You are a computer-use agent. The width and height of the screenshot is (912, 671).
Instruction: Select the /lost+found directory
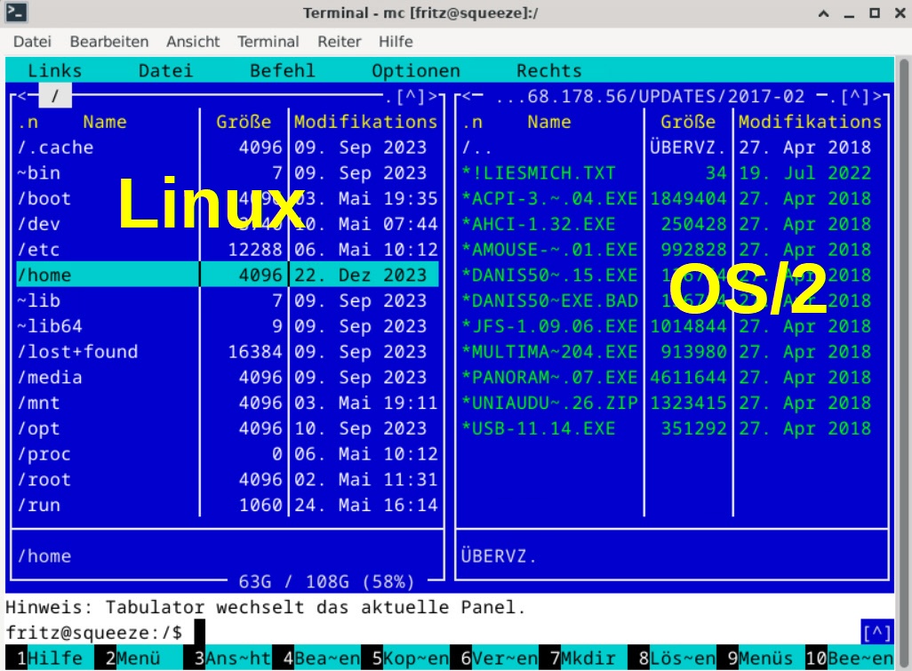[x=228, y=352]
